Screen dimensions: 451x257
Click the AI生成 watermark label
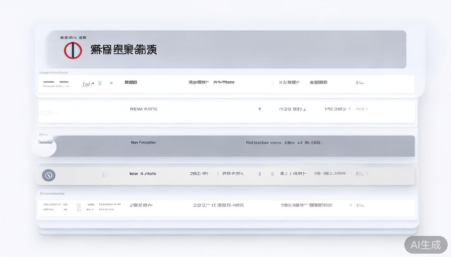(x=425, y=245)
